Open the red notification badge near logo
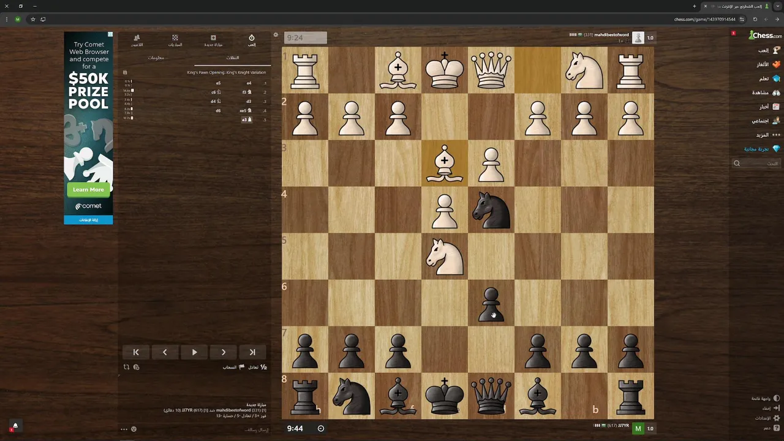The image size is (784, 441). [x=733, y=33]
